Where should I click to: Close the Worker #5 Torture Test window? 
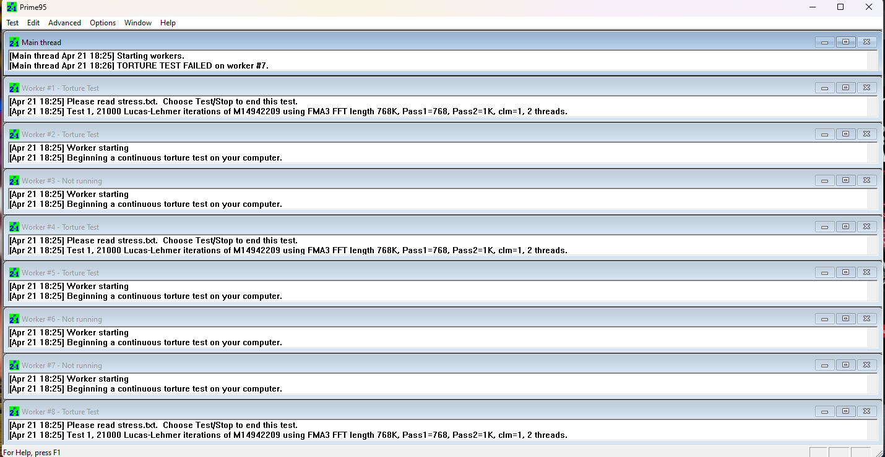point(866,272)
